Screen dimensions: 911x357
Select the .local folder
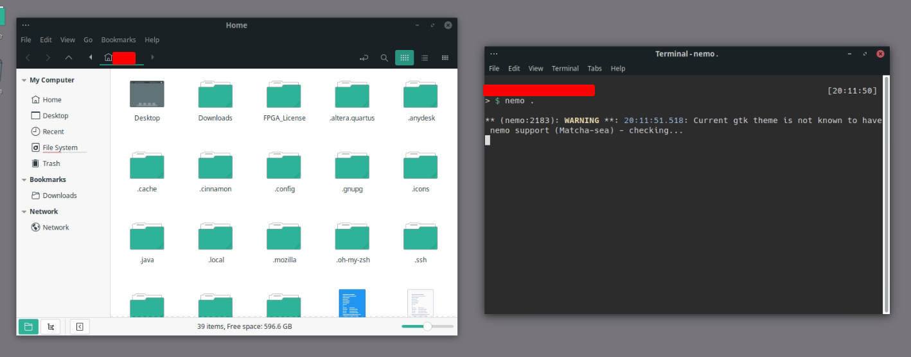(215, 237)
